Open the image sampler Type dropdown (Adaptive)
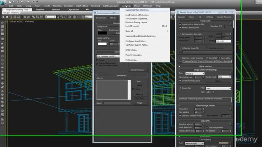 pyautogui.click(x=195, y=73)
